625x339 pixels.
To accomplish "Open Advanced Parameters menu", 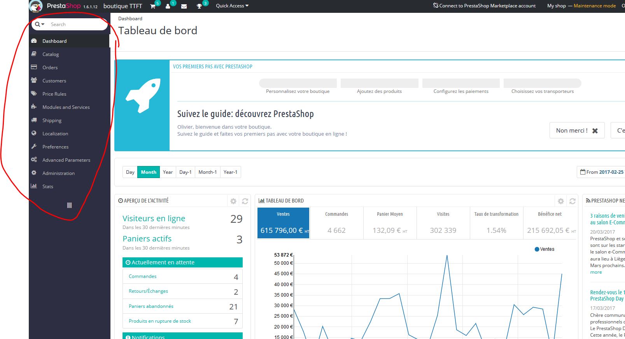I will click(69, 160).
